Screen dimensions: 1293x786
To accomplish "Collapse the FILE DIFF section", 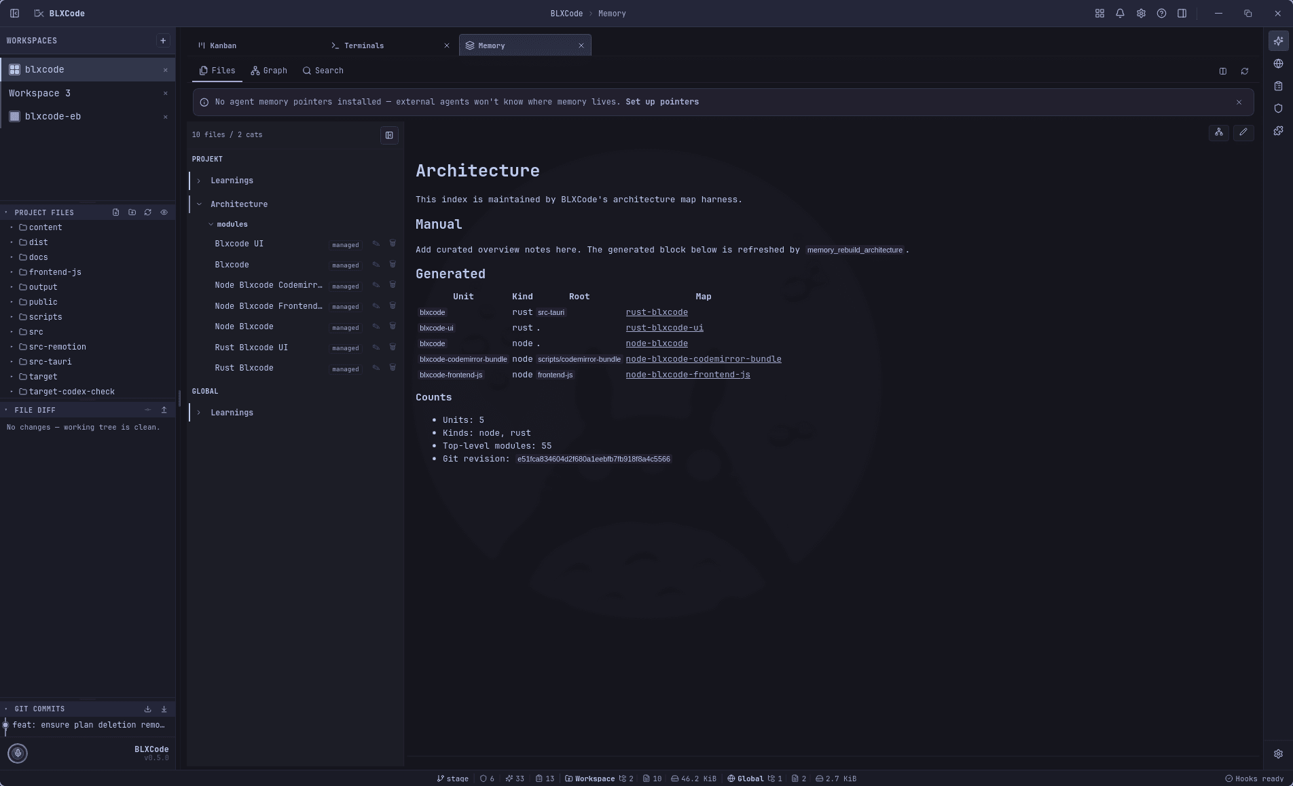I will click(x=6, y=410).
